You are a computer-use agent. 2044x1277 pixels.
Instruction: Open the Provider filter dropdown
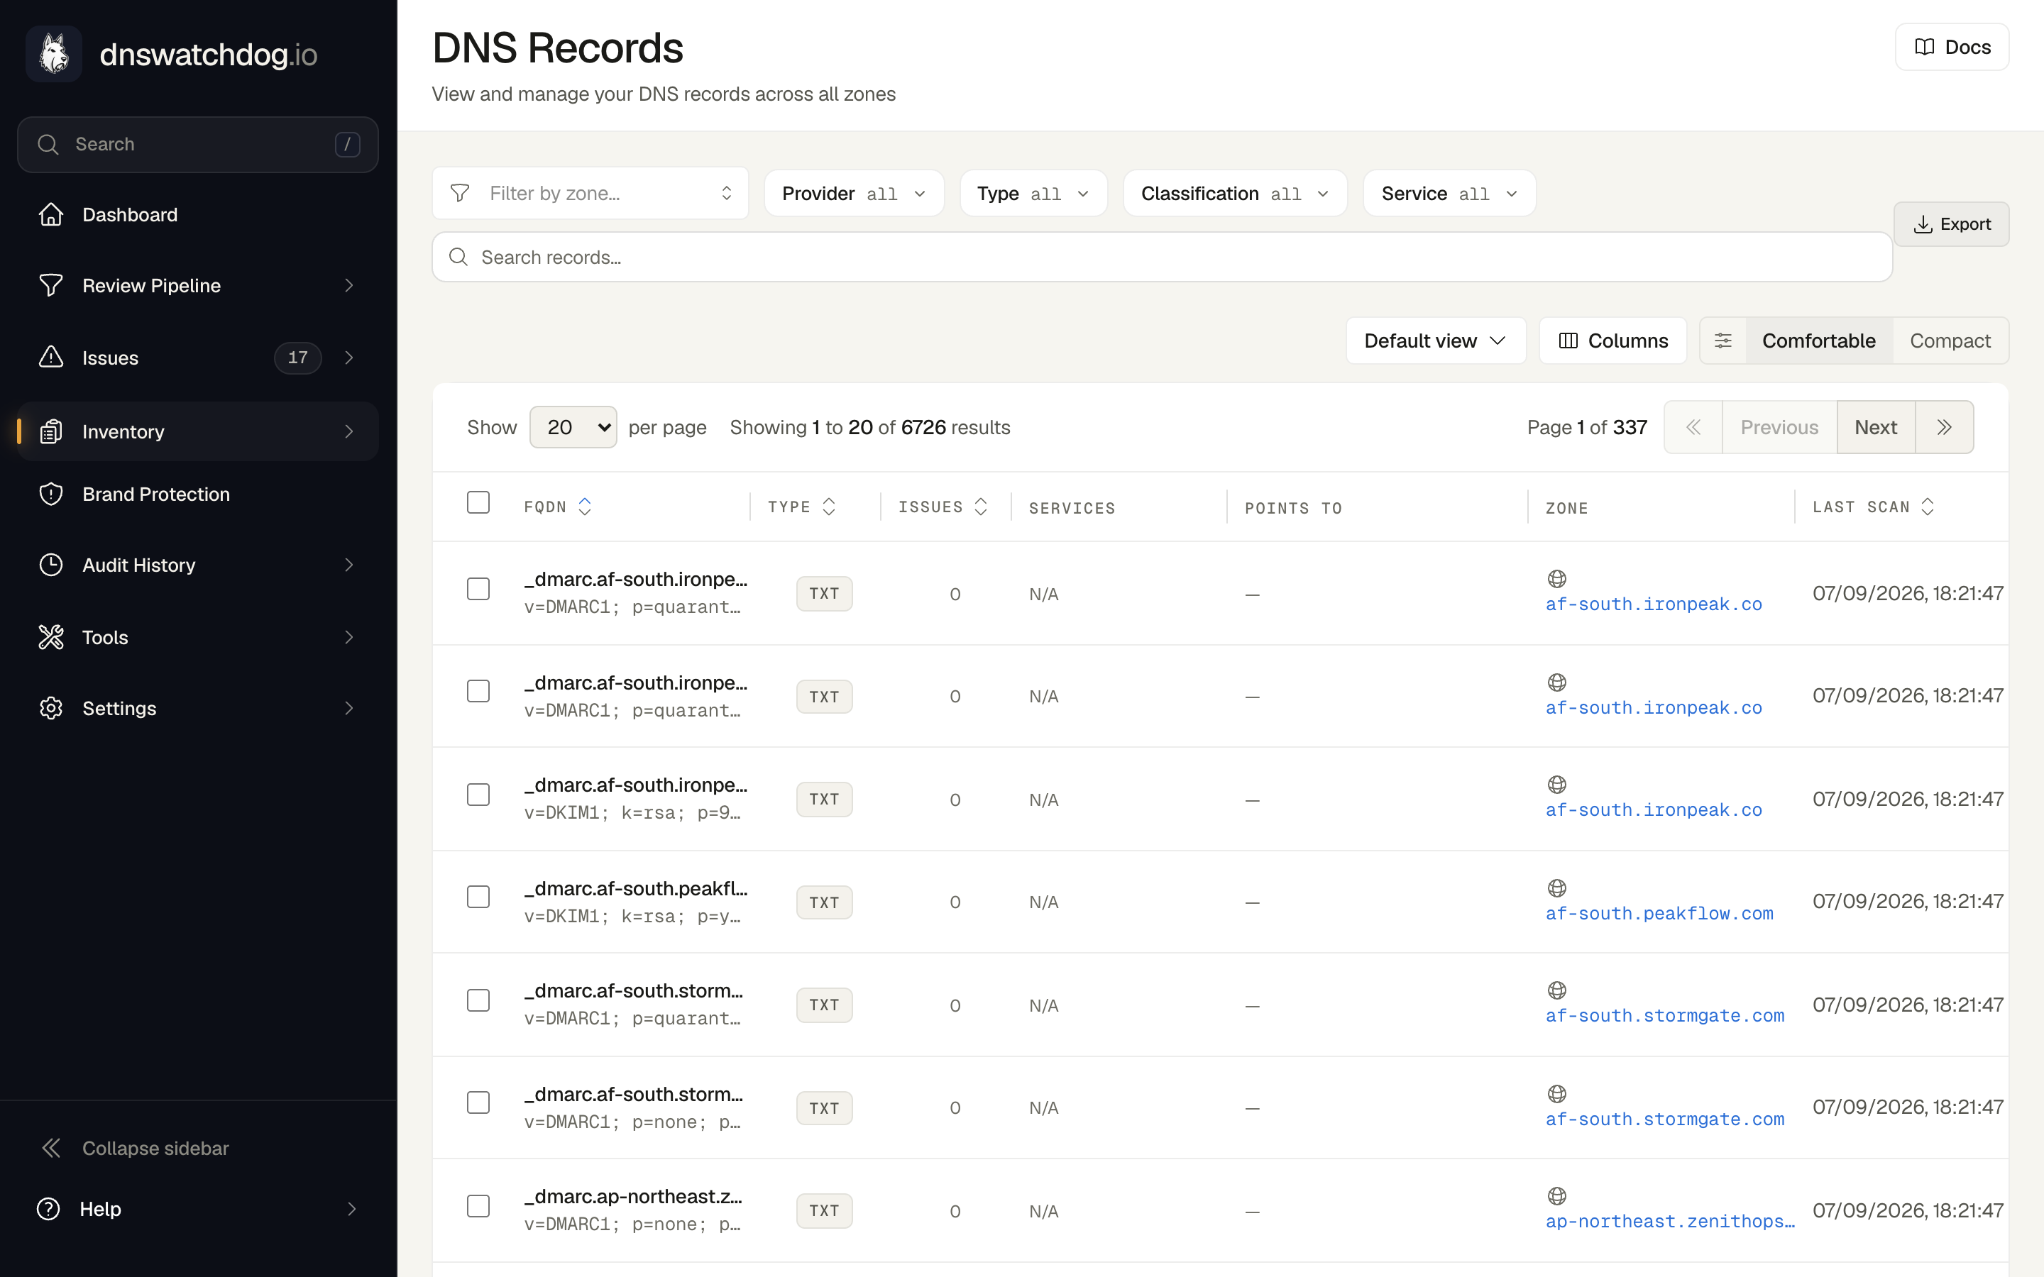pos(854,194)
